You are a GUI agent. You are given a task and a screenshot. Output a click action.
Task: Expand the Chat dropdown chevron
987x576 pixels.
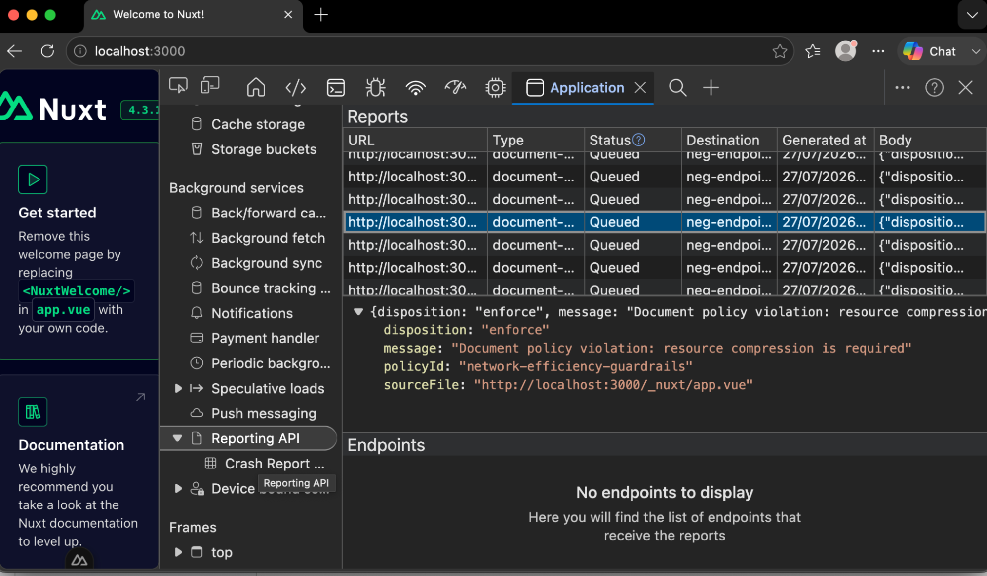[976, 51]
